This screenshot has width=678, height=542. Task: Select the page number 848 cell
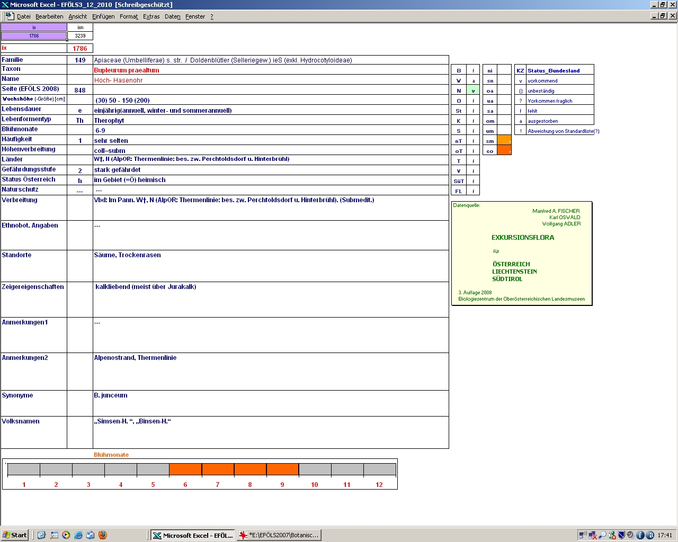pos(80,90)
